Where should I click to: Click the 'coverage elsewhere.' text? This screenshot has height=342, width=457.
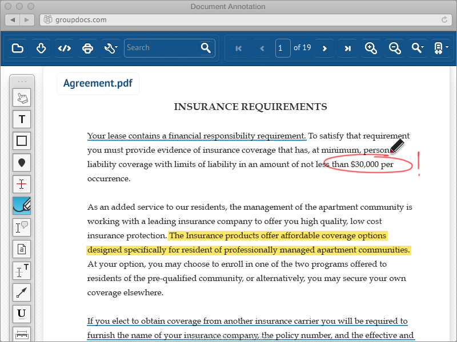point(125,292)
